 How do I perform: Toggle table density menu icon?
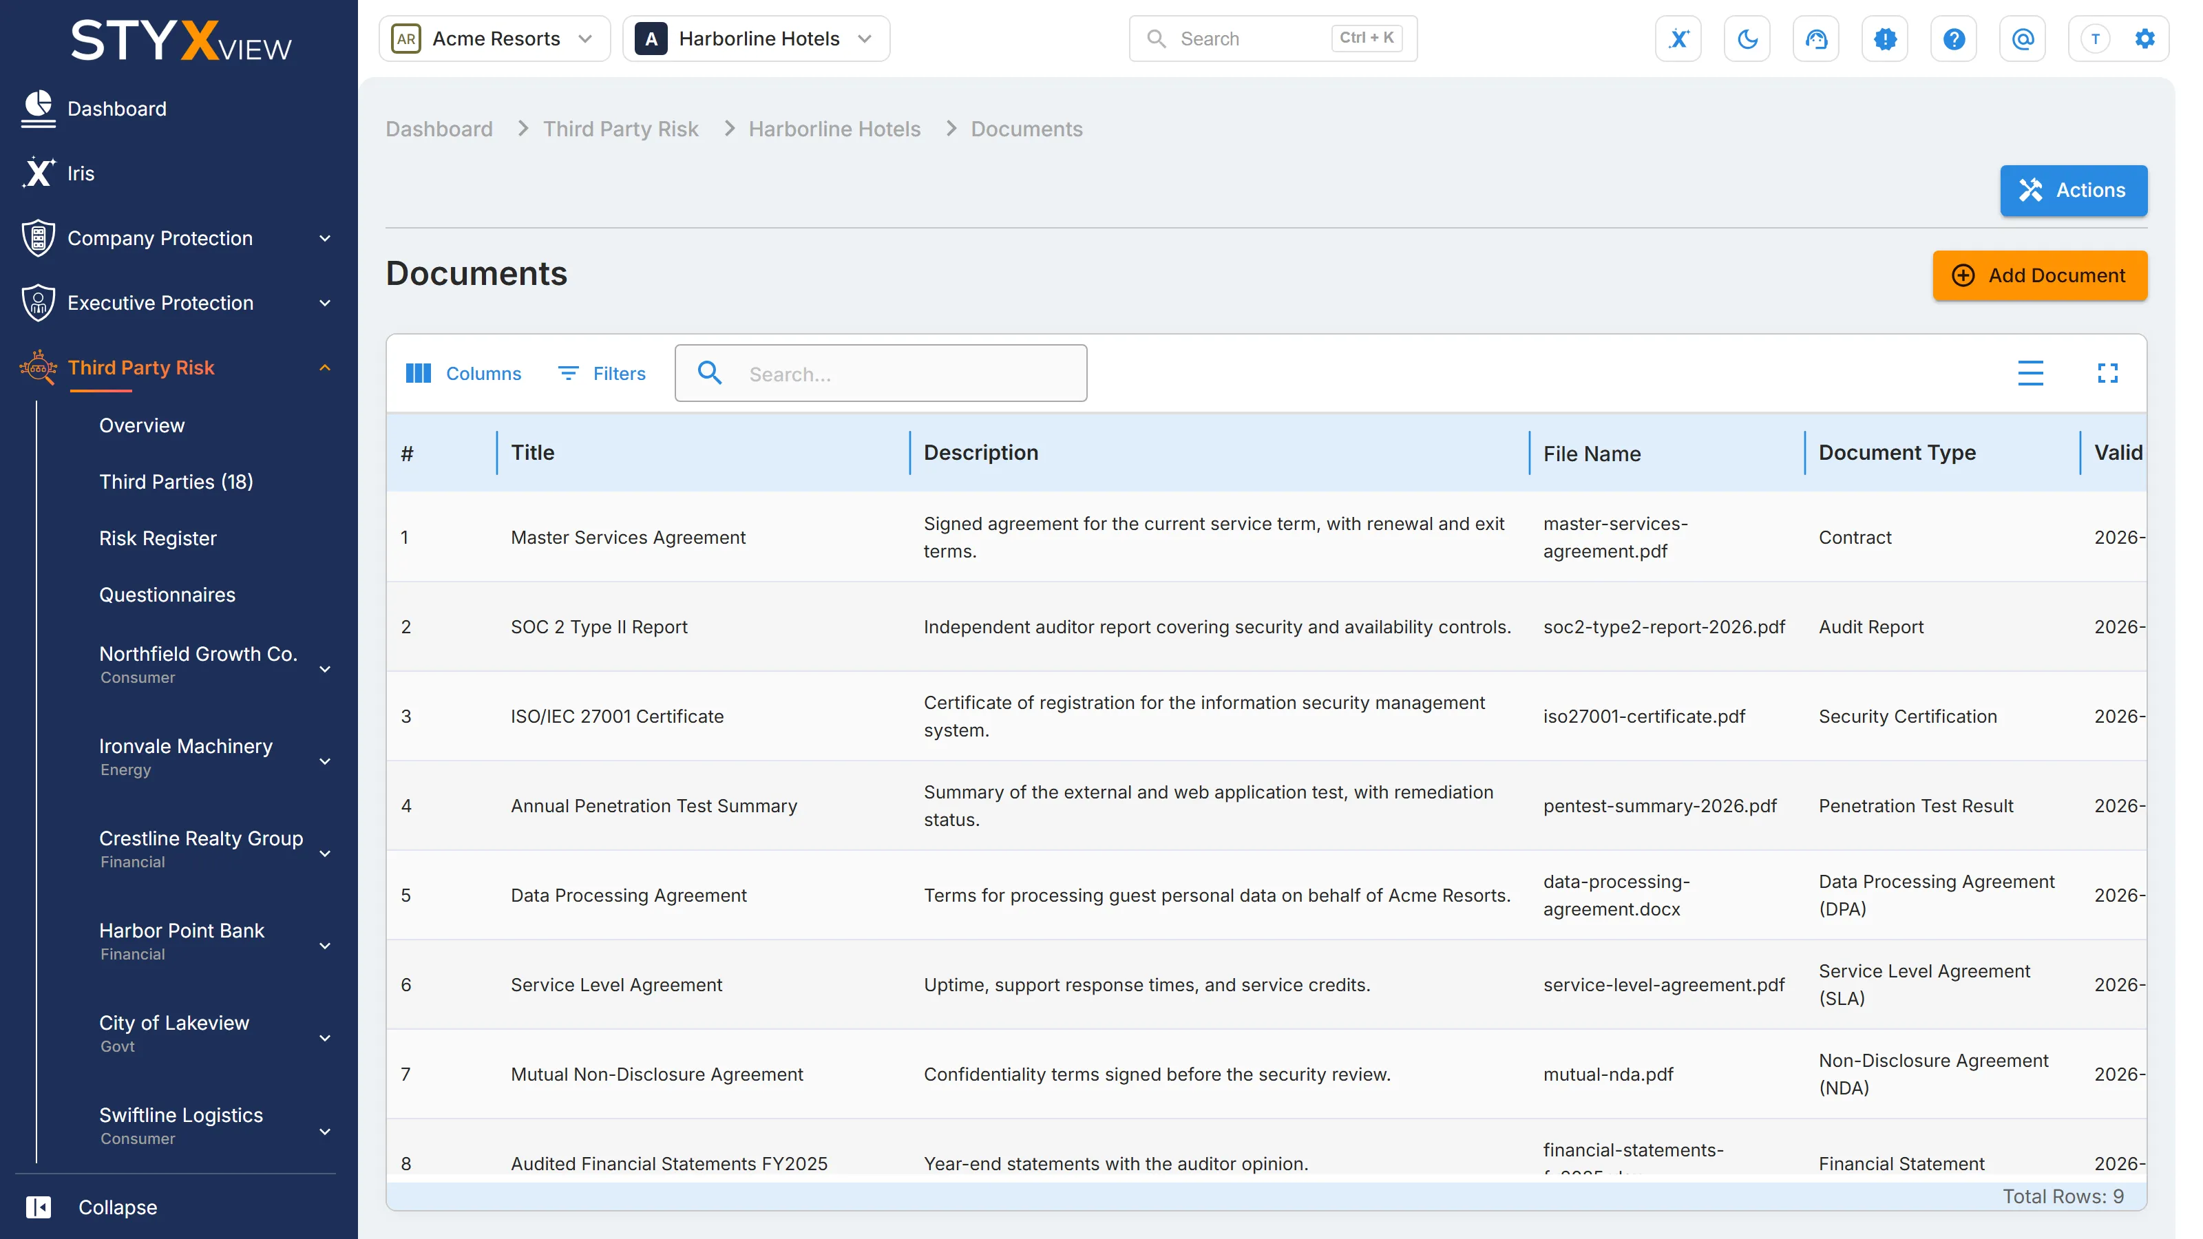coord(2030,373)
